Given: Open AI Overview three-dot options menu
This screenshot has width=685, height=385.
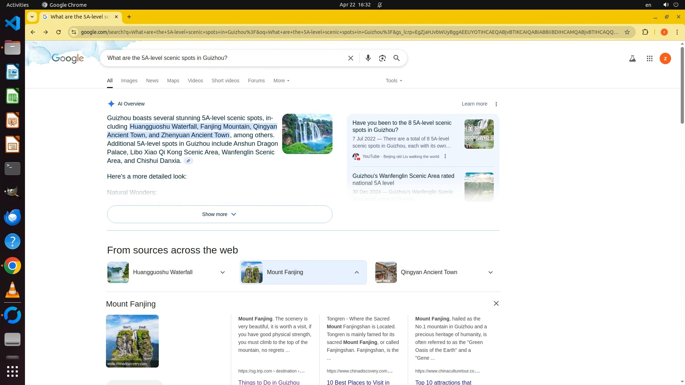Looking at the screenshot, I should click(x=496, y=104).
